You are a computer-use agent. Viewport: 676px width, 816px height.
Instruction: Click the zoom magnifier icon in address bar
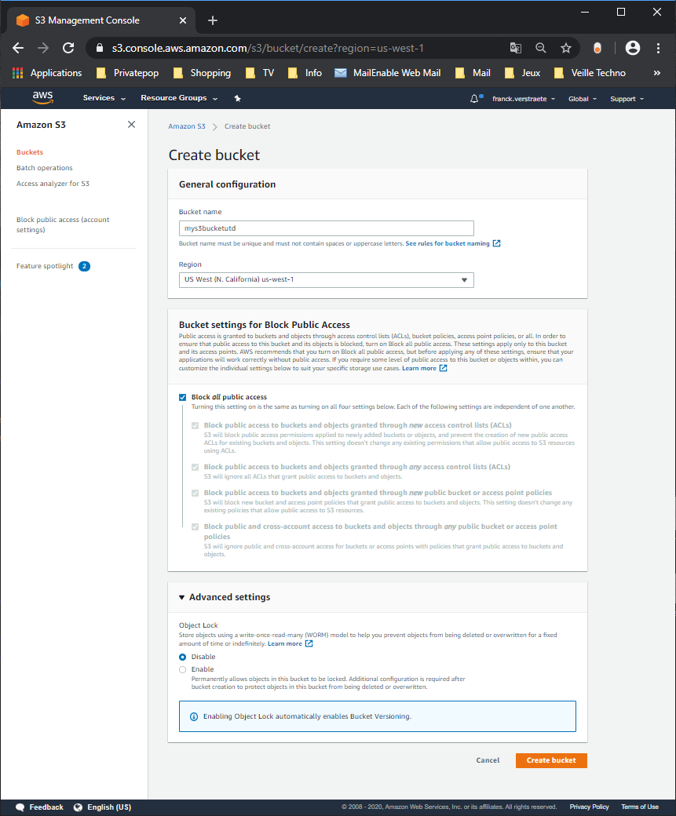coord(541,48)
